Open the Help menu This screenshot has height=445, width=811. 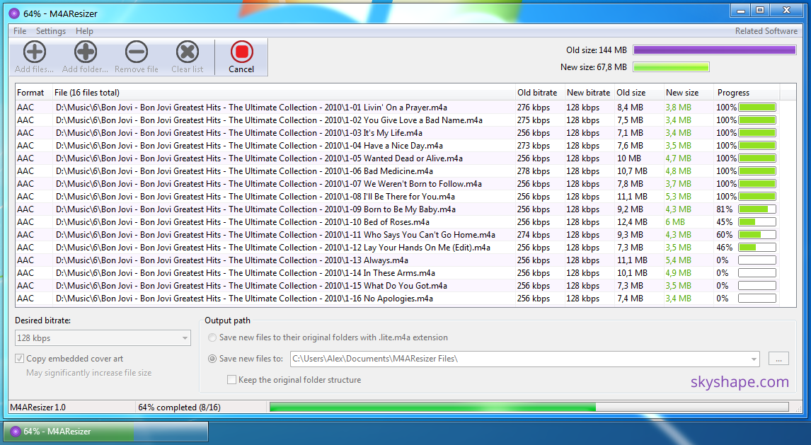click(84, 31)
